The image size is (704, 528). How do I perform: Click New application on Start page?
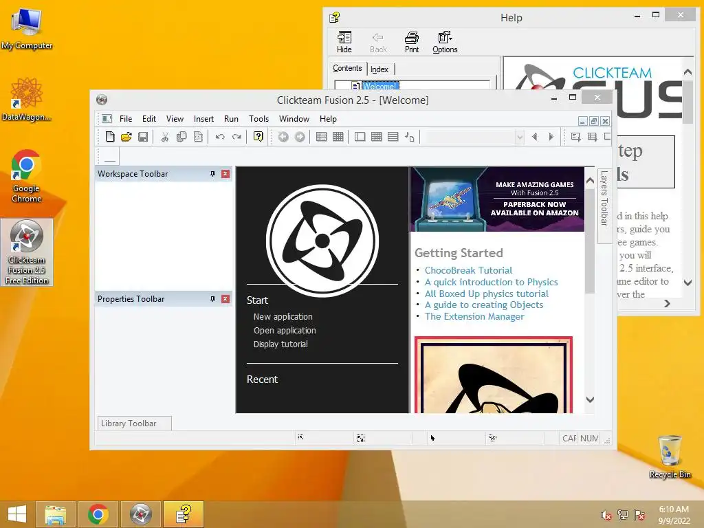283,316
